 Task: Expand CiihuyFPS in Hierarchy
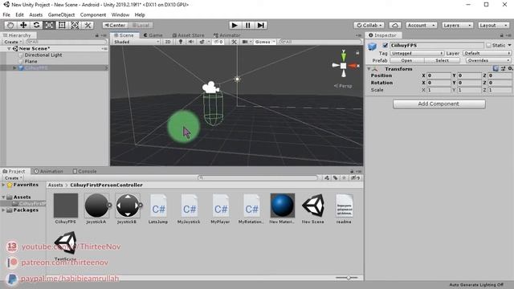click(14, 67)
